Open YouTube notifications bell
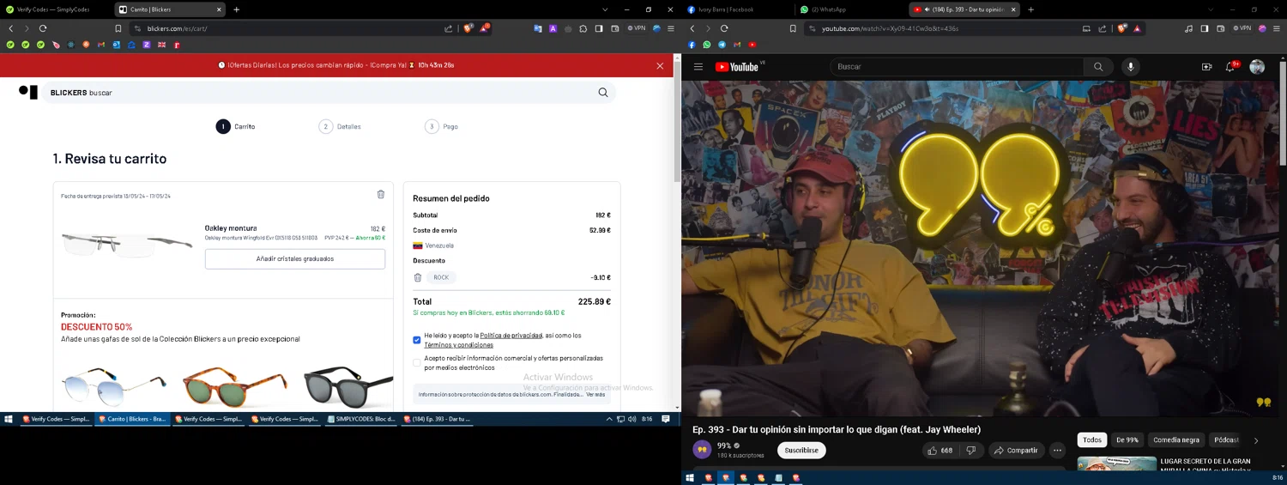The height and width of the screenshot is (485, 1287). click(x=1230, y=67)
